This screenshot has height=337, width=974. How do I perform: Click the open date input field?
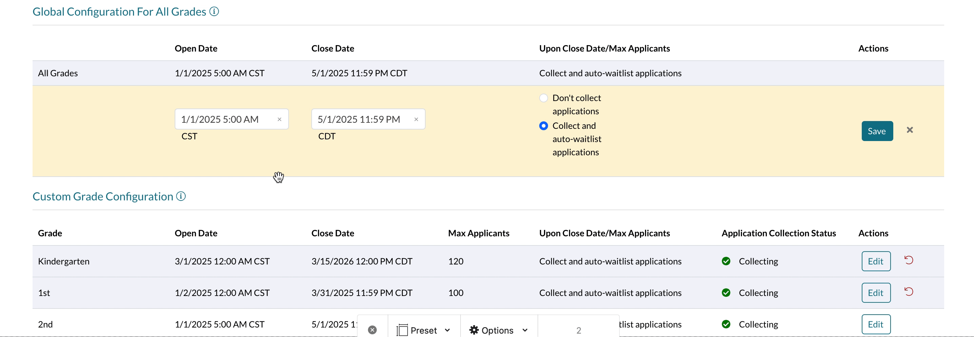point(225,119)
